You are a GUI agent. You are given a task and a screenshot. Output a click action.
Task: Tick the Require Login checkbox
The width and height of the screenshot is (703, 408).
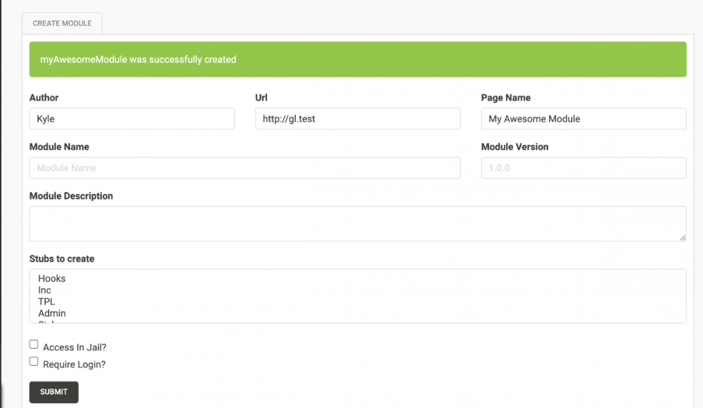coord(34,362)
